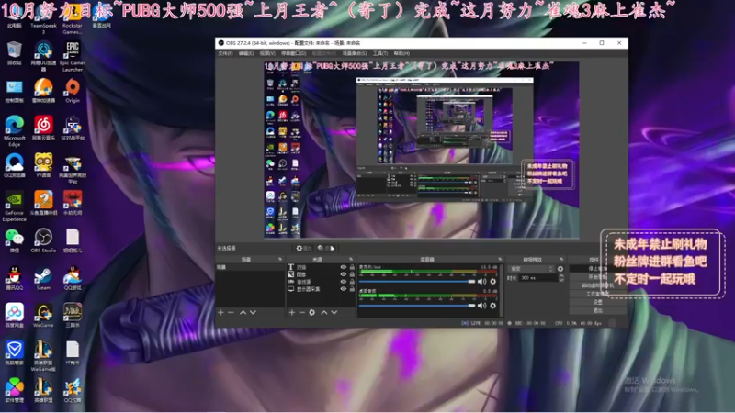Toggle visibility of image source row
This screenshot has height=413, width=735.
click(x=343, y=274)
